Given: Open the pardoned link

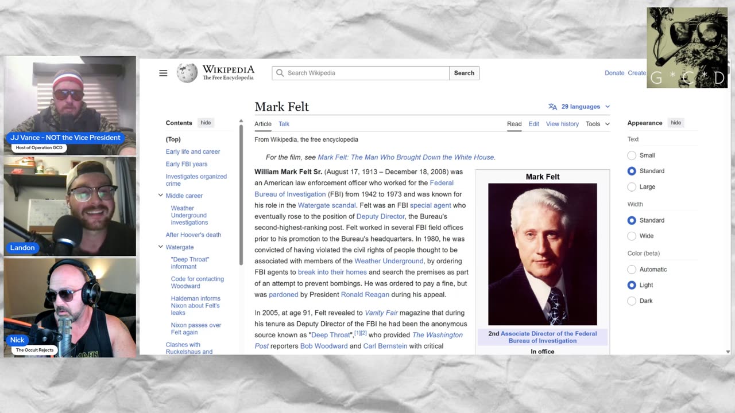Looking at the screenshot, I should (284, 294).
